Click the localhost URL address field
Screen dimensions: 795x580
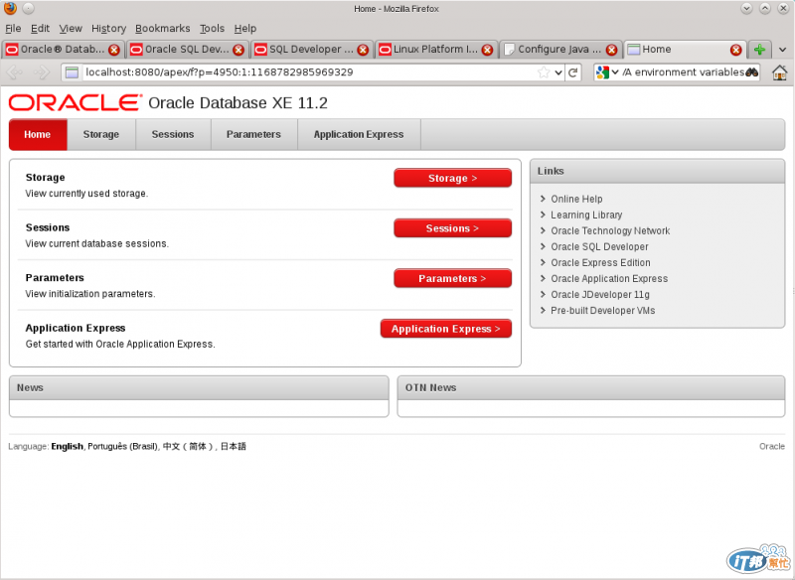point(309,72)
